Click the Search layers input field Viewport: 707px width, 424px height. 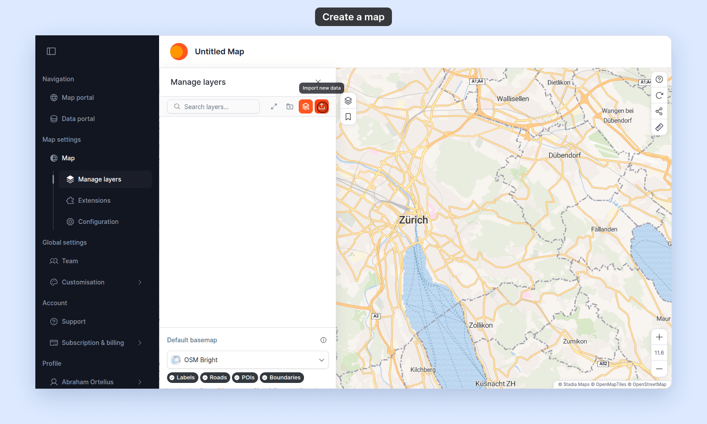point(213,106)
